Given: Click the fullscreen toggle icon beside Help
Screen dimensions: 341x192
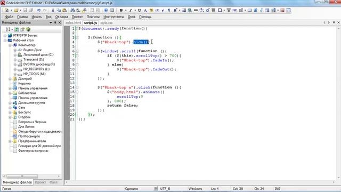Looking at the screenshot, I should click(x=112, y=10).
